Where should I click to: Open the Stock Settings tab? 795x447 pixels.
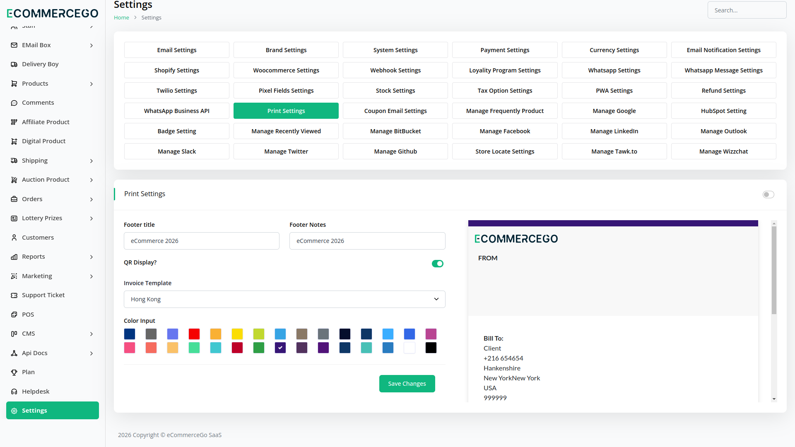tap(395, 91)
